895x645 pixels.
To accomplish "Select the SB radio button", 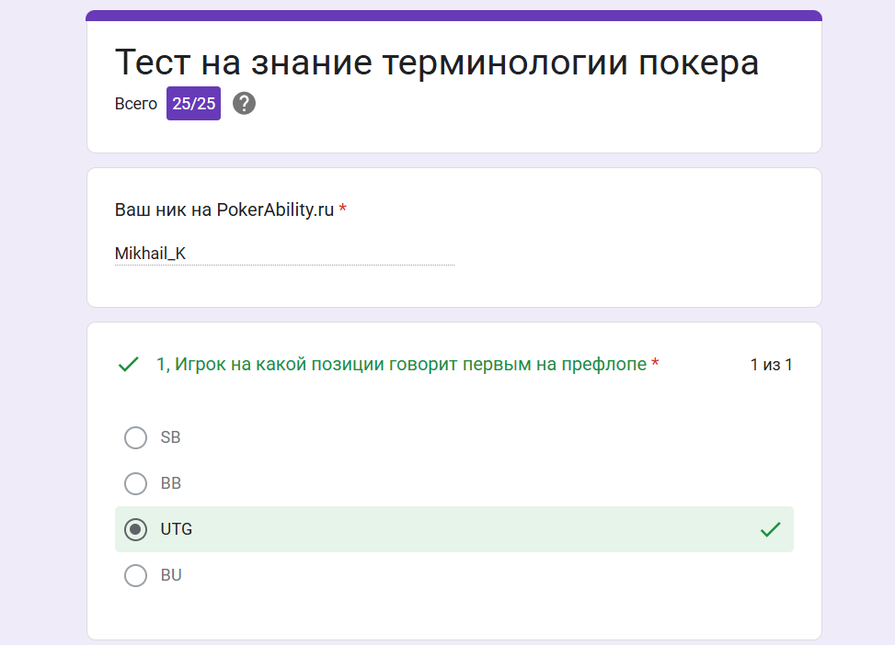I will tap(135, 437).
